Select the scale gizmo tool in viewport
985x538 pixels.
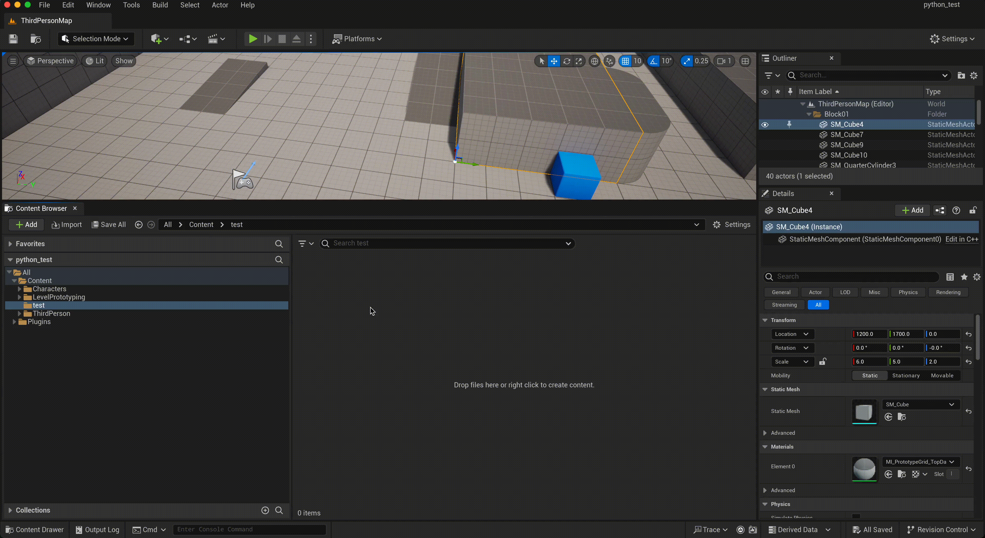click(x=579, y=61)
